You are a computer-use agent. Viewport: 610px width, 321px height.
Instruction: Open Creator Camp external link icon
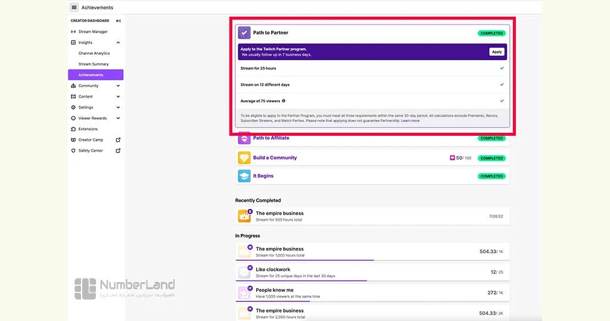point(119,140)
